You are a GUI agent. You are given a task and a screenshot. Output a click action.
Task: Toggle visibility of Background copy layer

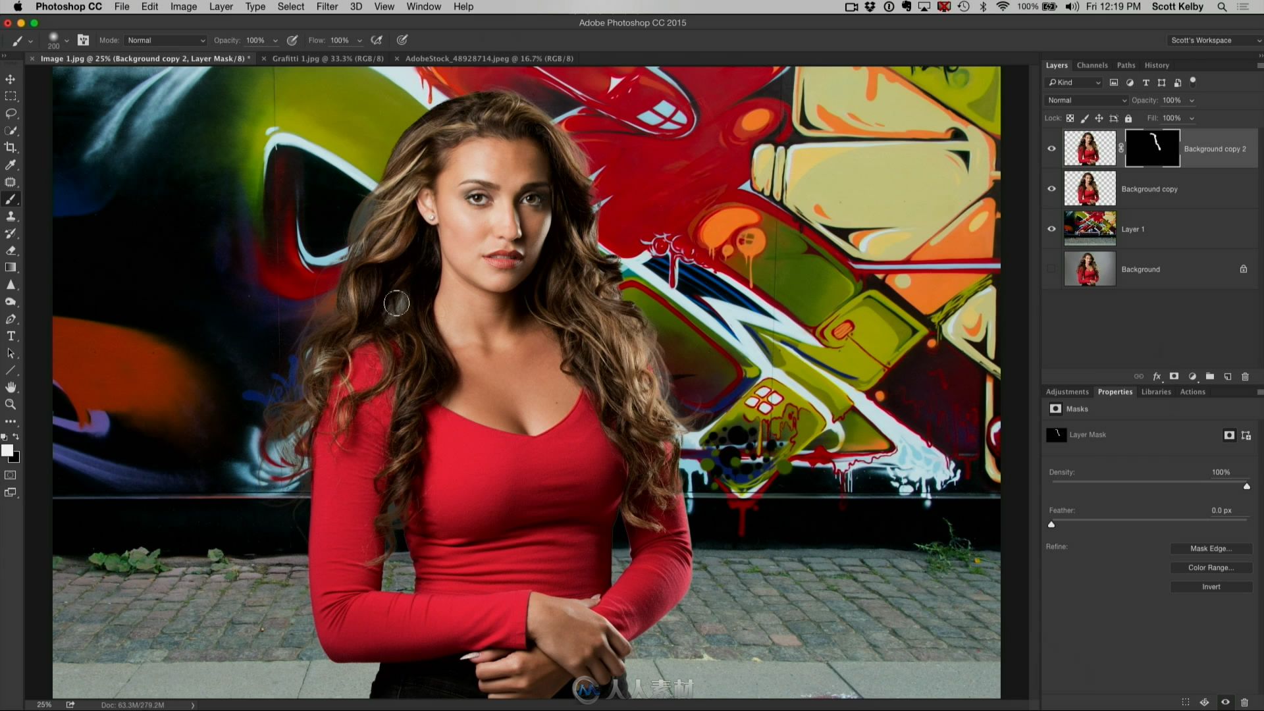tap(1051, 188)
